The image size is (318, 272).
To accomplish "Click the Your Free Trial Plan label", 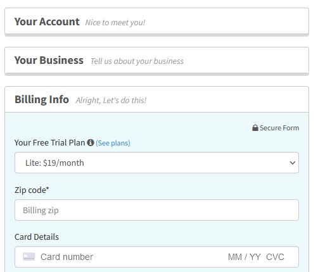I will click(x=49, y=143).
